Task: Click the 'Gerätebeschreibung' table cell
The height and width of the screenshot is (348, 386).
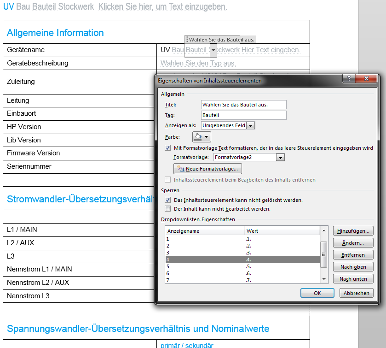Action: [80, 64]
